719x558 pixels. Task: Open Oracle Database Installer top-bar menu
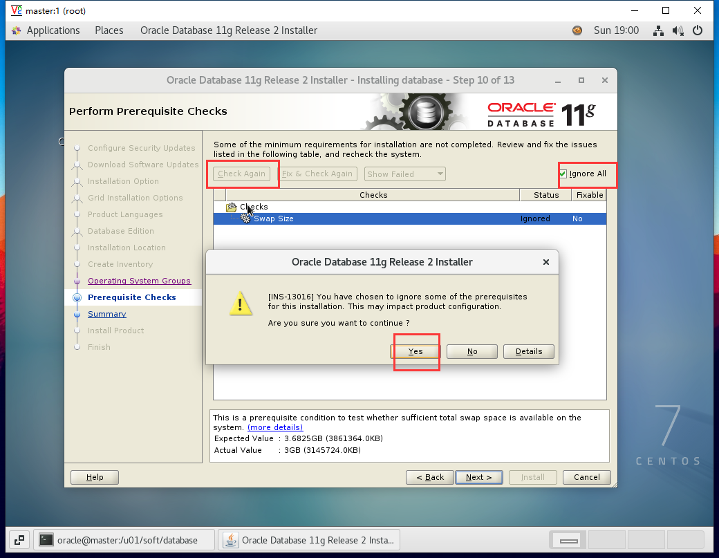(x=229, y=30)
